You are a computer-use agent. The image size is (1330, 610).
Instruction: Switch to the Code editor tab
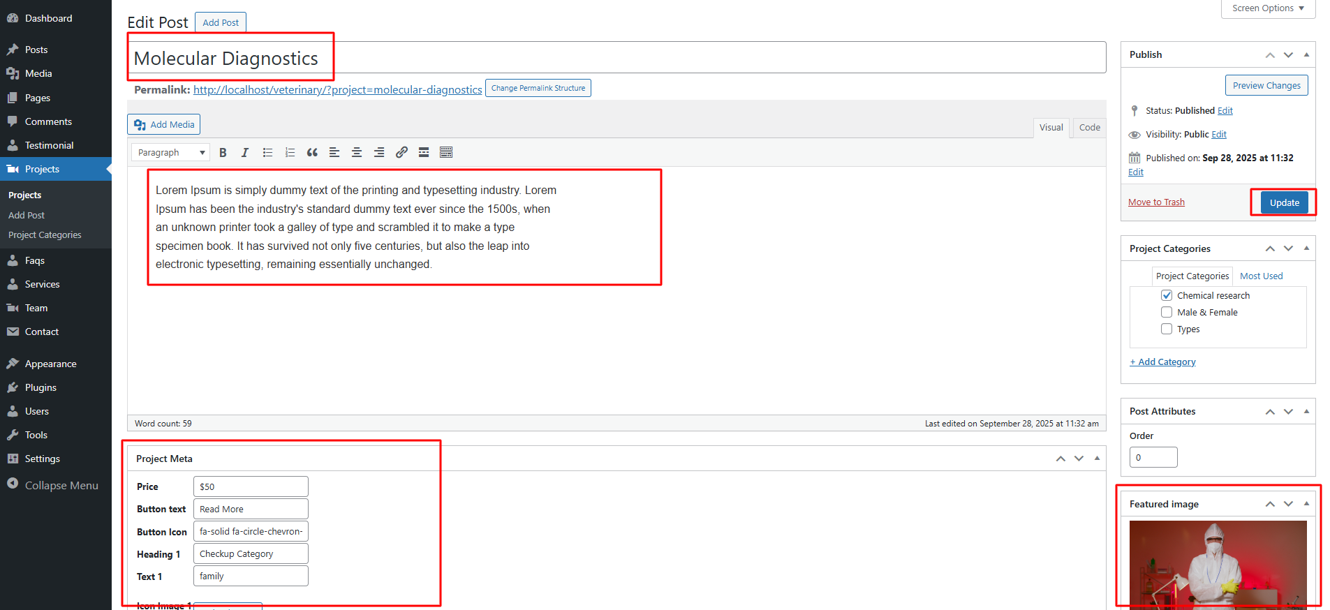pyautogui.click(x=1089, y=128)
